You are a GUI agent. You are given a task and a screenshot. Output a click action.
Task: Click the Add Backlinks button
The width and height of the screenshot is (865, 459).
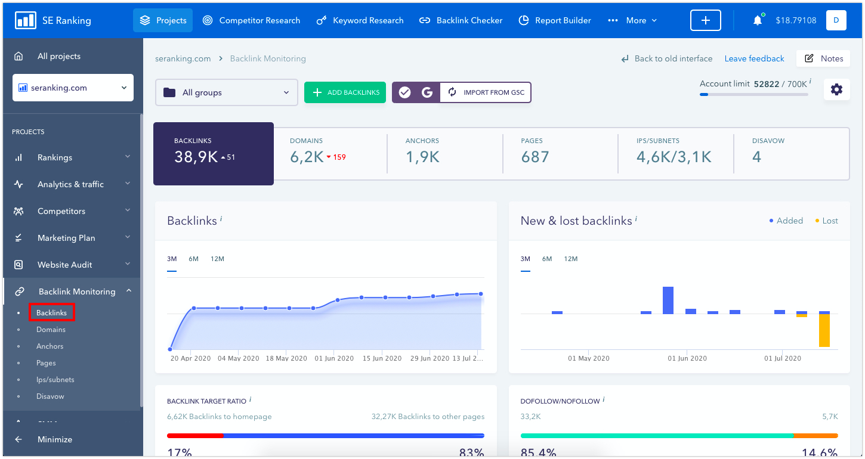[x=345, y=92]
